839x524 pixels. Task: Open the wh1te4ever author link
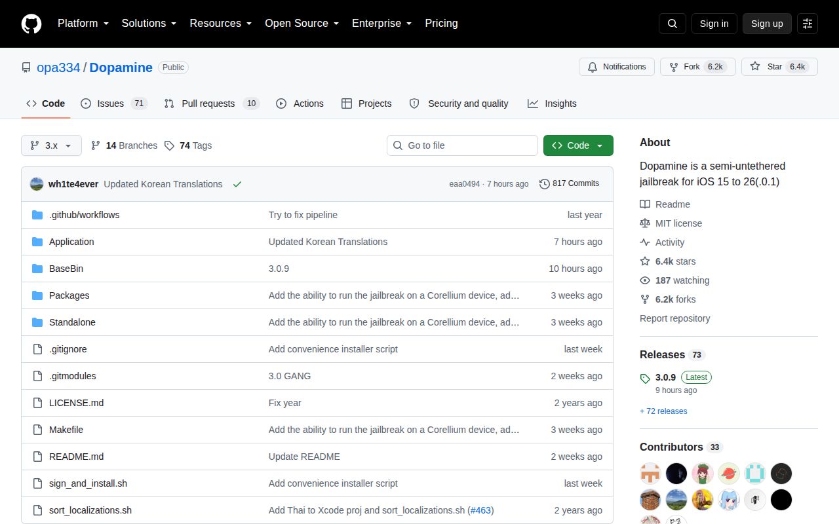[x=73, y=184]
